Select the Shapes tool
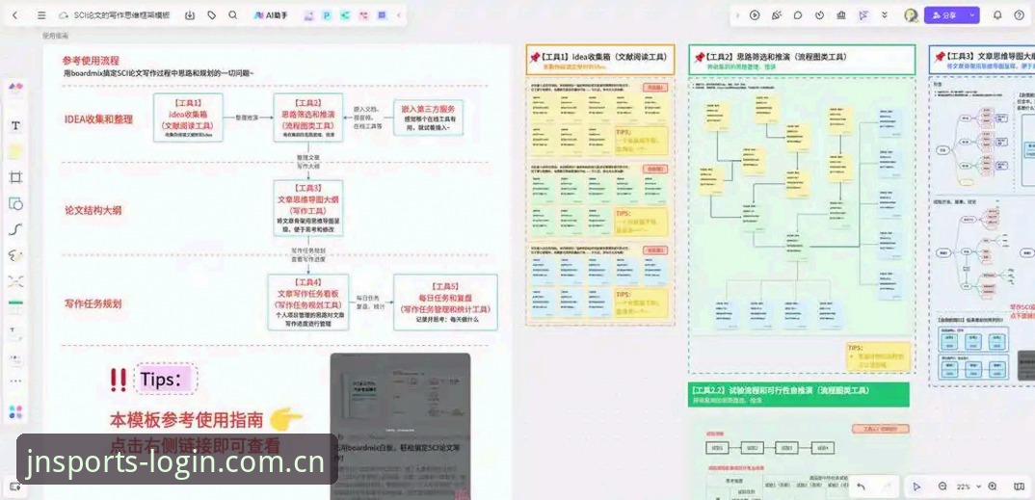1035x500 pixels. pos(15,203)
